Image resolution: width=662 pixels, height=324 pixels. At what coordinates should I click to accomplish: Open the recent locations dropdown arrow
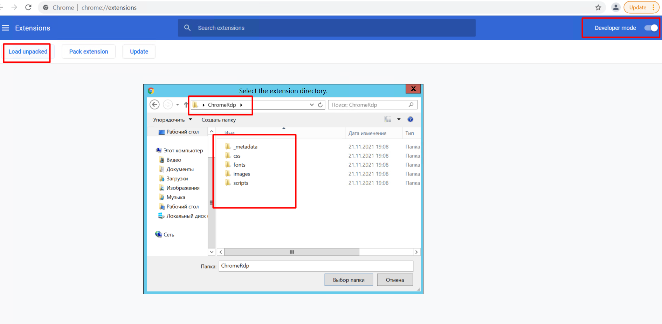[x=178, y=105]
